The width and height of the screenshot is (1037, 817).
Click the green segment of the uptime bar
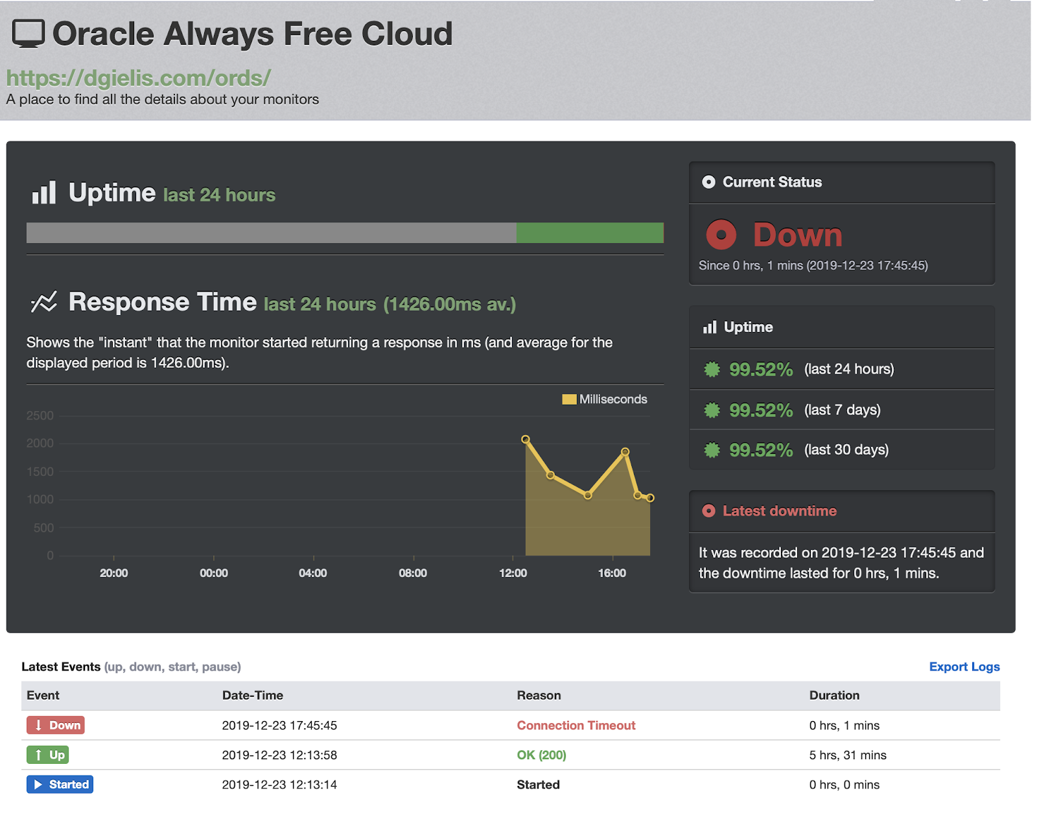590,233
